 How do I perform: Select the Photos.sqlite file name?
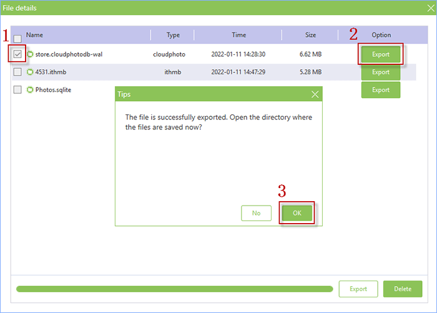(53, 90)
